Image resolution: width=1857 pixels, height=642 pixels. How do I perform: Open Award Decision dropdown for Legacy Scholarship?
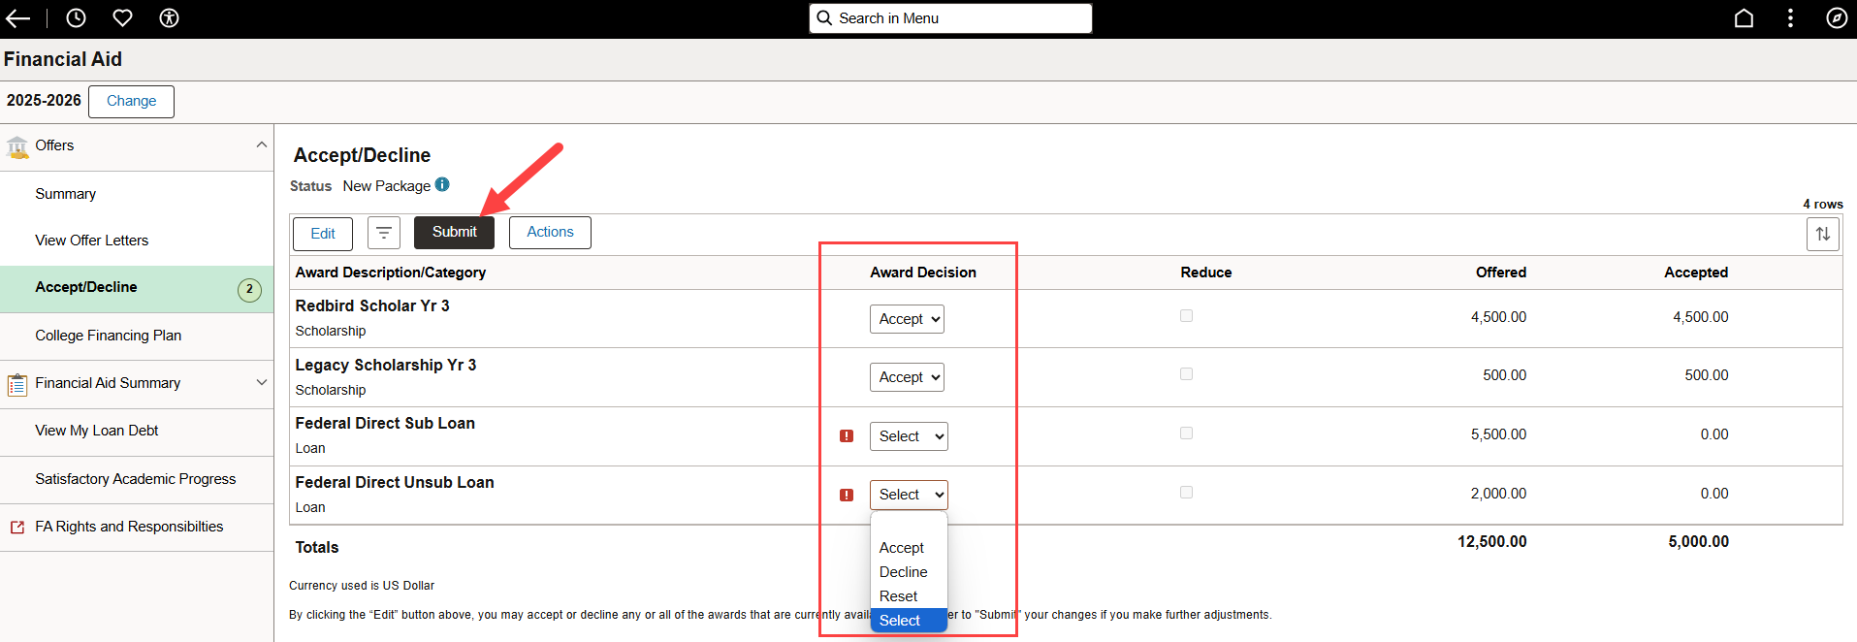907,377
